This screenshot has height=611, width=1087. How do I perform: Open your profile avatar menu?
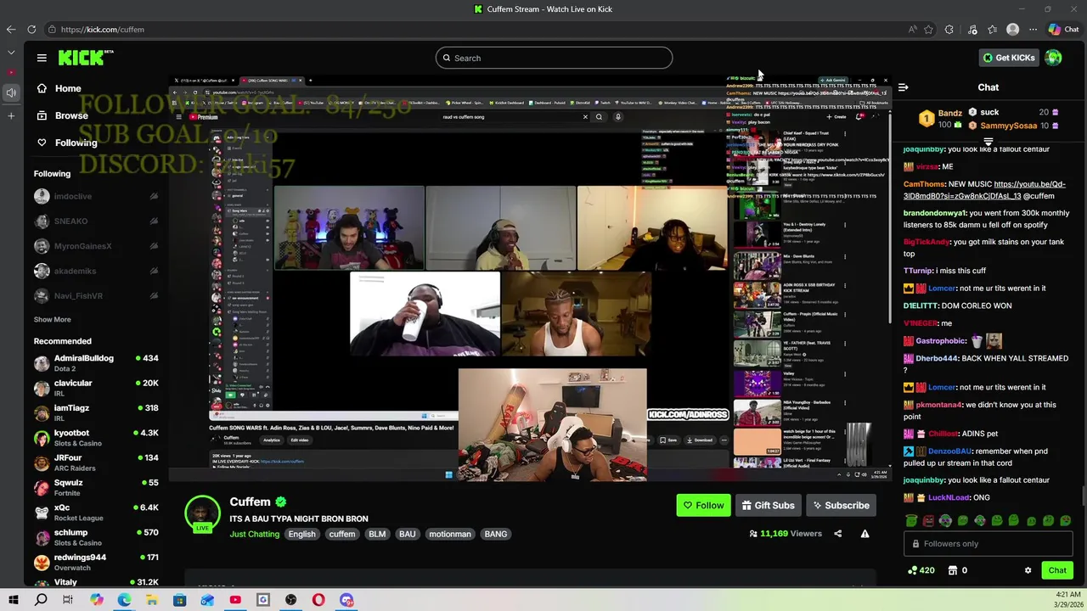[x=1053, y=58]
